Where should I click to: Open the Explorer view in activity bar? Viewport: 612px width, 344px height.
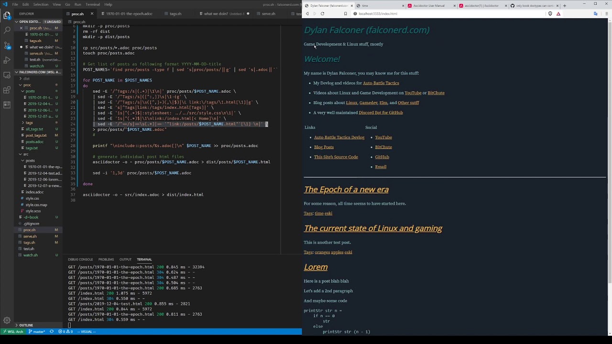(7, 16)
